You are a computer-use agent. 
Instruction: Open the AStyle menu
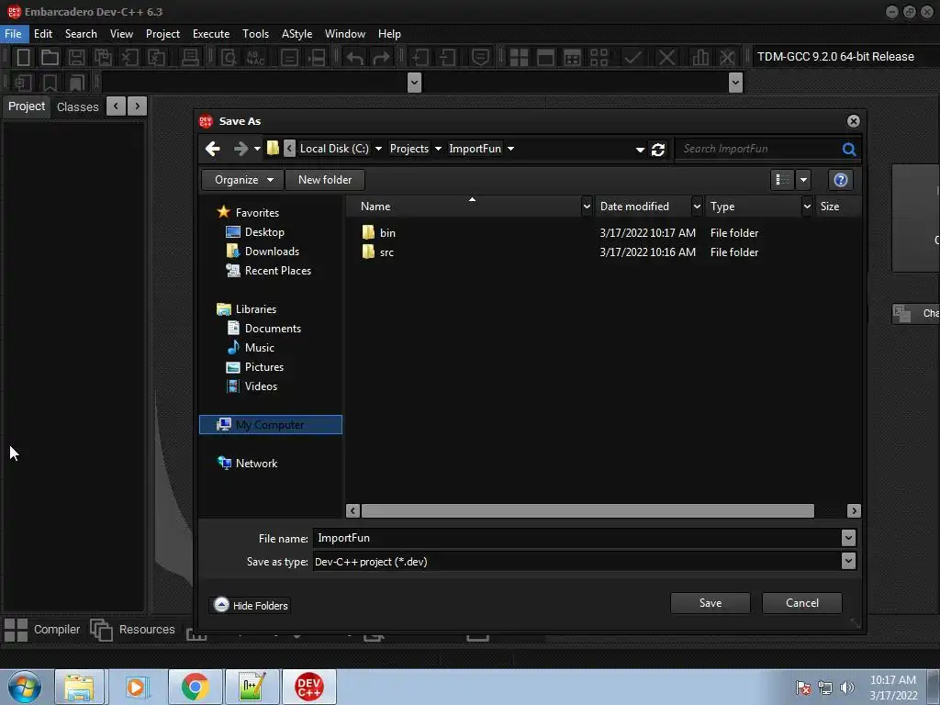click(297, 34)
